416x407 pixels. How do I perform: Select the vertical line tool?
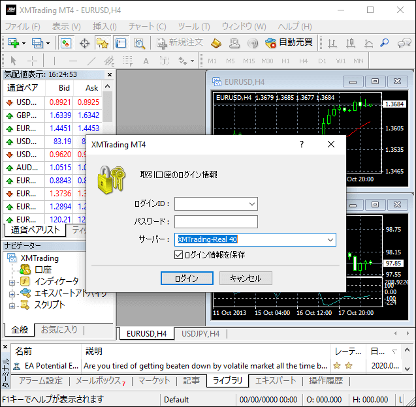54,61
